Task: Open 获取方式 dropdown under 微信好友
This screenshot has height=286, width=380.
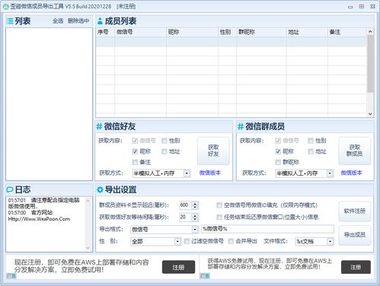Action: 161,173
